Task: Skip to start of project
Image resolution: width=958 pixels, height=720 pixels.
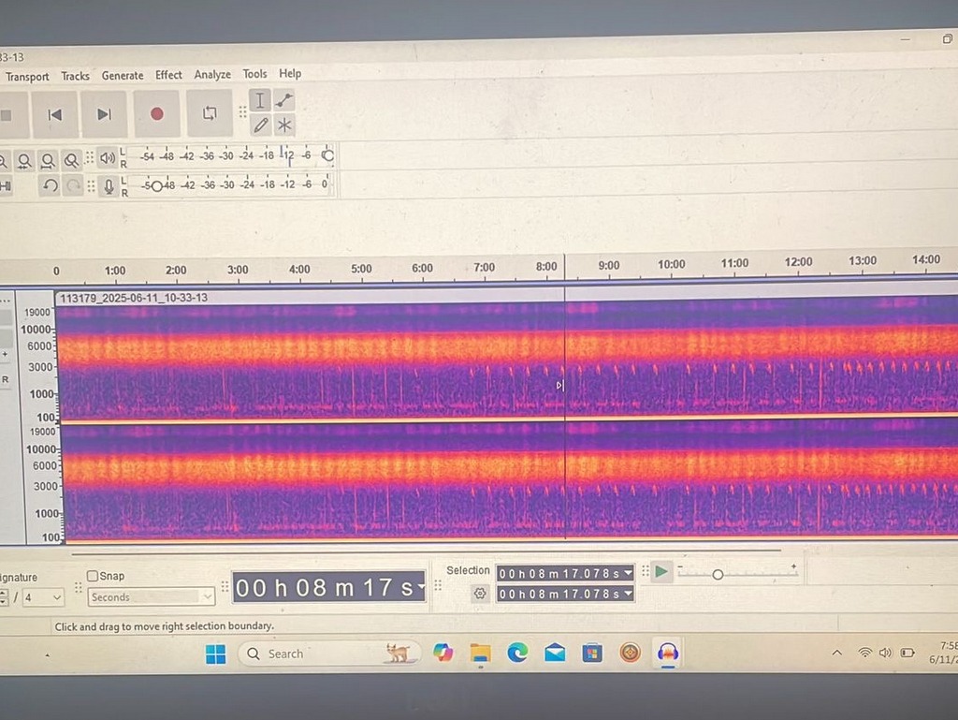Action: click(x=55, y=114)
